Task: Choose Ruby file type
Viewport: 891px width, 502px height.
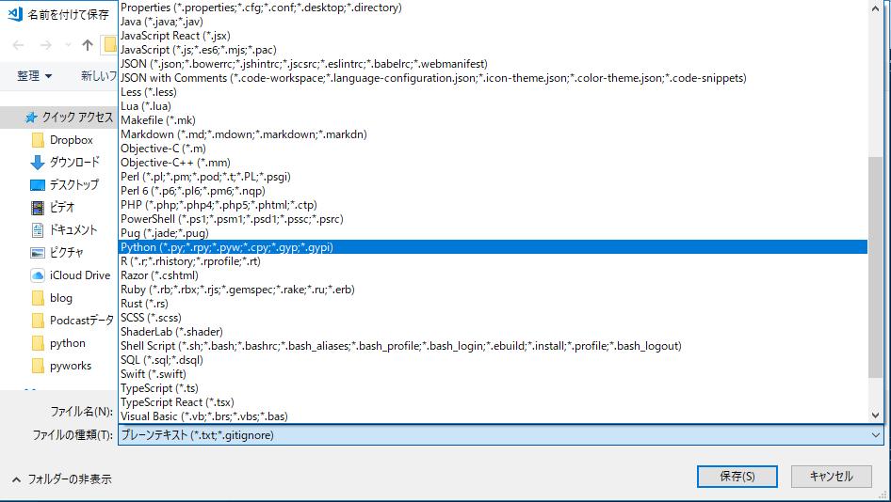Action: 493,290
